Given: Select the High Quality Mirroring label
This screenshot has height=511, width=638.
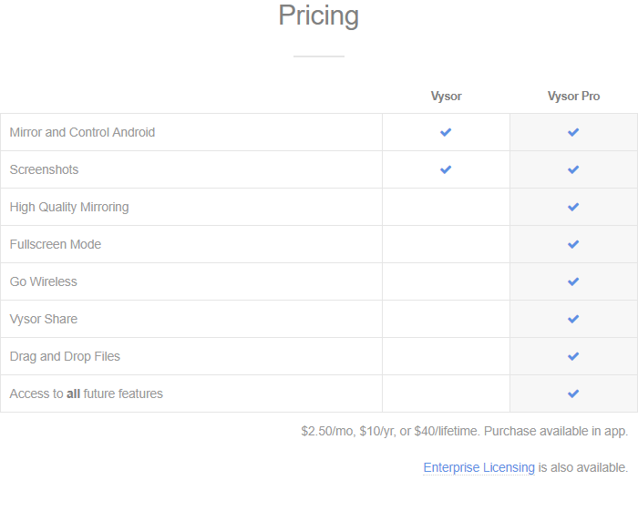Looking at the screenshot, I should (x=69, y=207).
